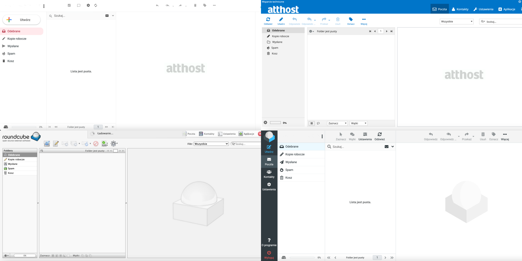The width and height of the screenshot is (522, 261).
Task: Select Wysłane folder in dark-sidebar panel
Action: pyautogui.click(x=301, y=162)
